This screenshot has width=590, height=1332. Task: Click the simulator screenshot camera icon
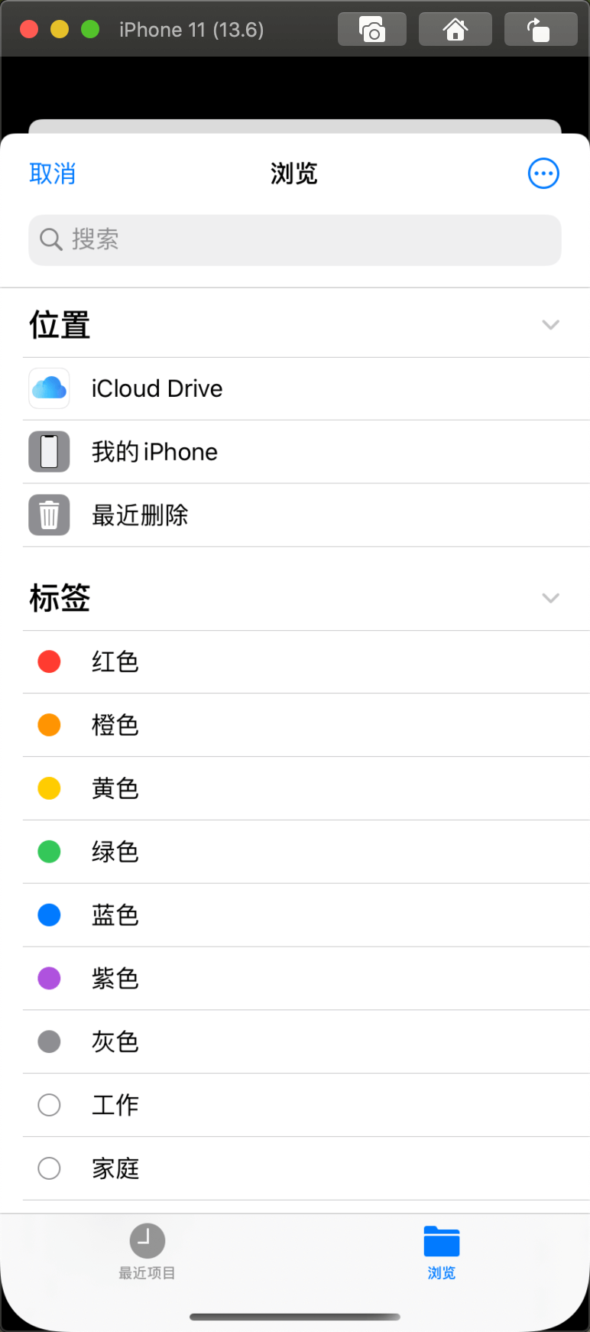[371, 31]
